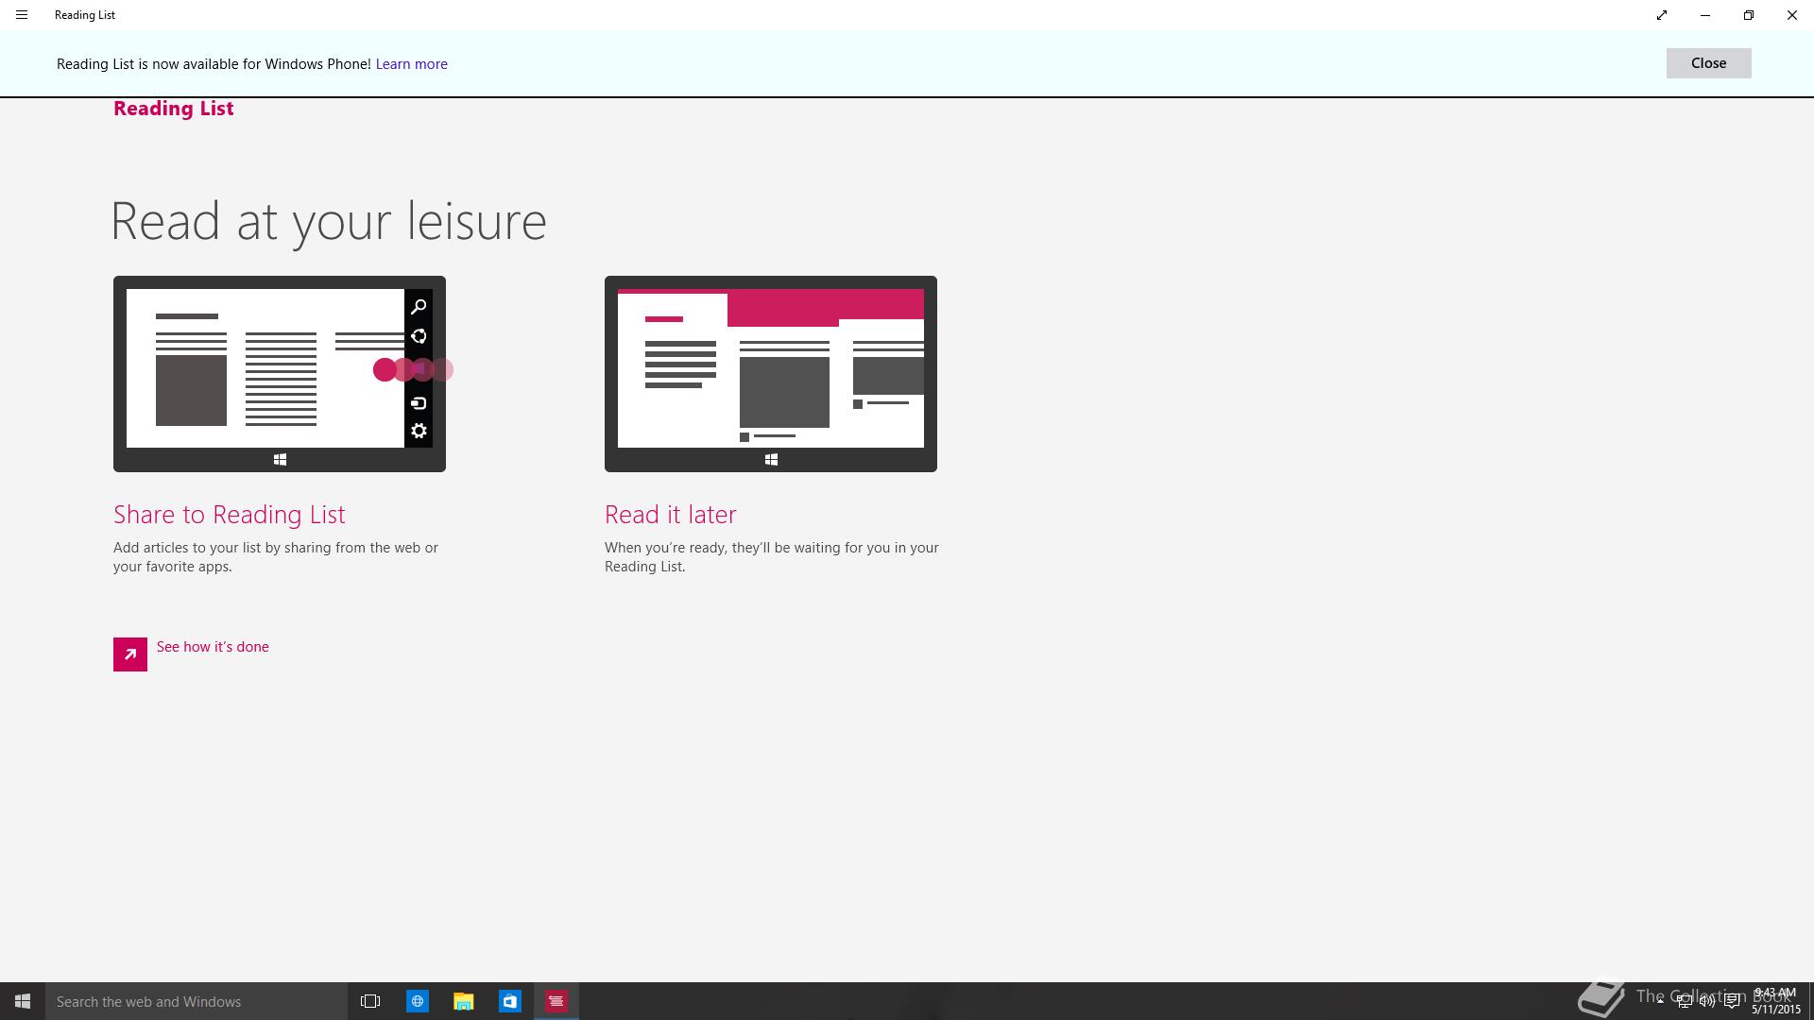The image size is (1814, 1020).
Task: Minimize the Reading List window
Action: [1705, 15]
